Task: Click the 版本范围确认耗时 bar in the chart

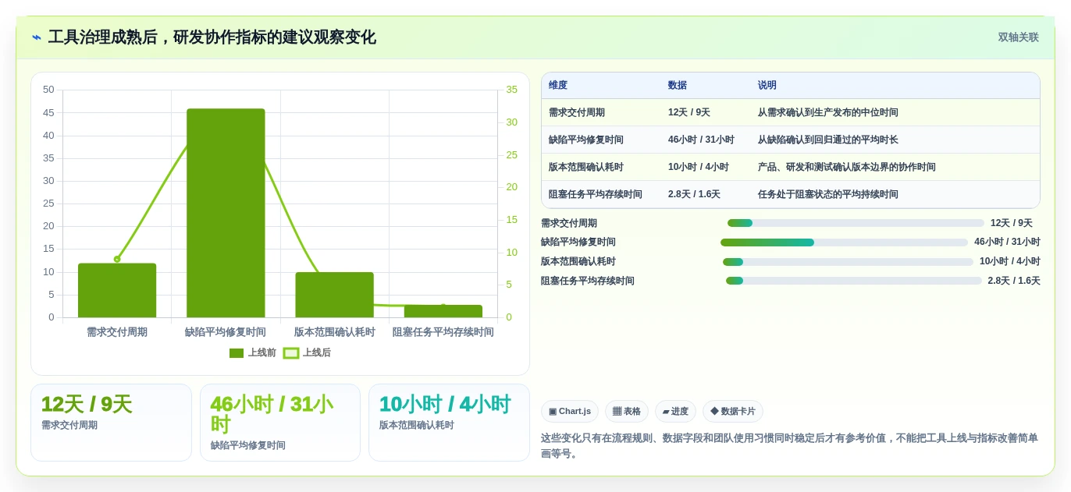Action: click(335, 295)
